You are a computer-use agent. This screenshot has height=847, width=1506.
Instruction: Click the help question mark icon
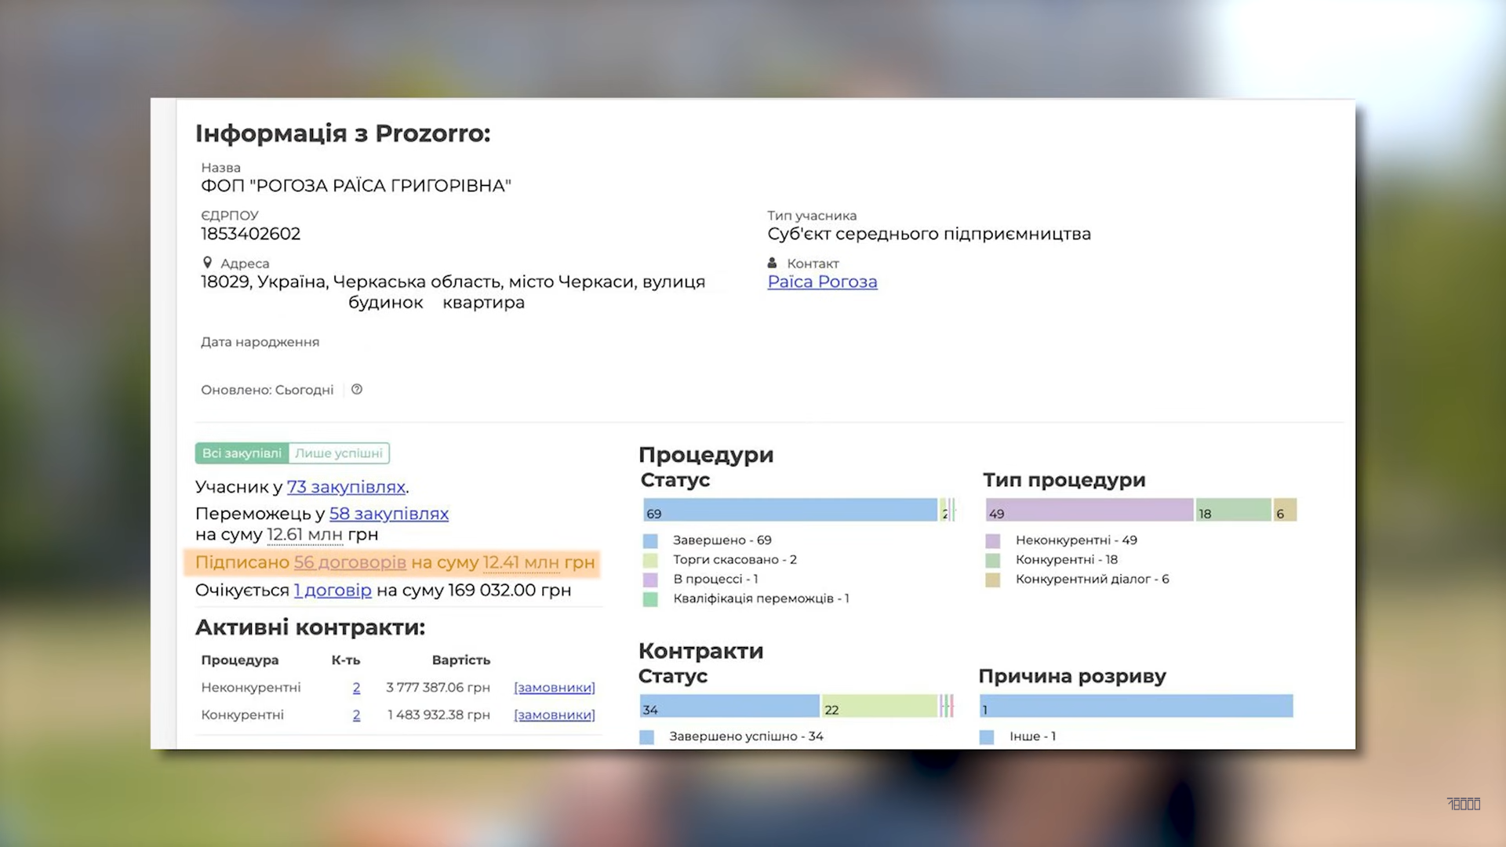357,390
